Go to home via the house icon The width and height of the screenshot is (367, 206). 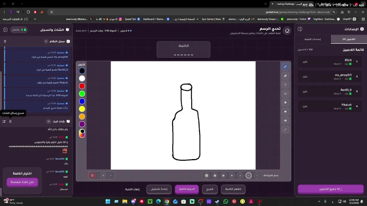(287, 31)
